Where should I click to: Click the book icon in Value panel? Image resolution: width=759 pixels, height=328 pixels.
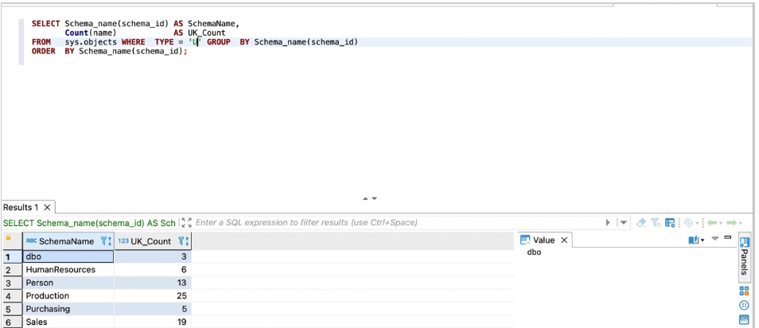[x=693, y=240]
